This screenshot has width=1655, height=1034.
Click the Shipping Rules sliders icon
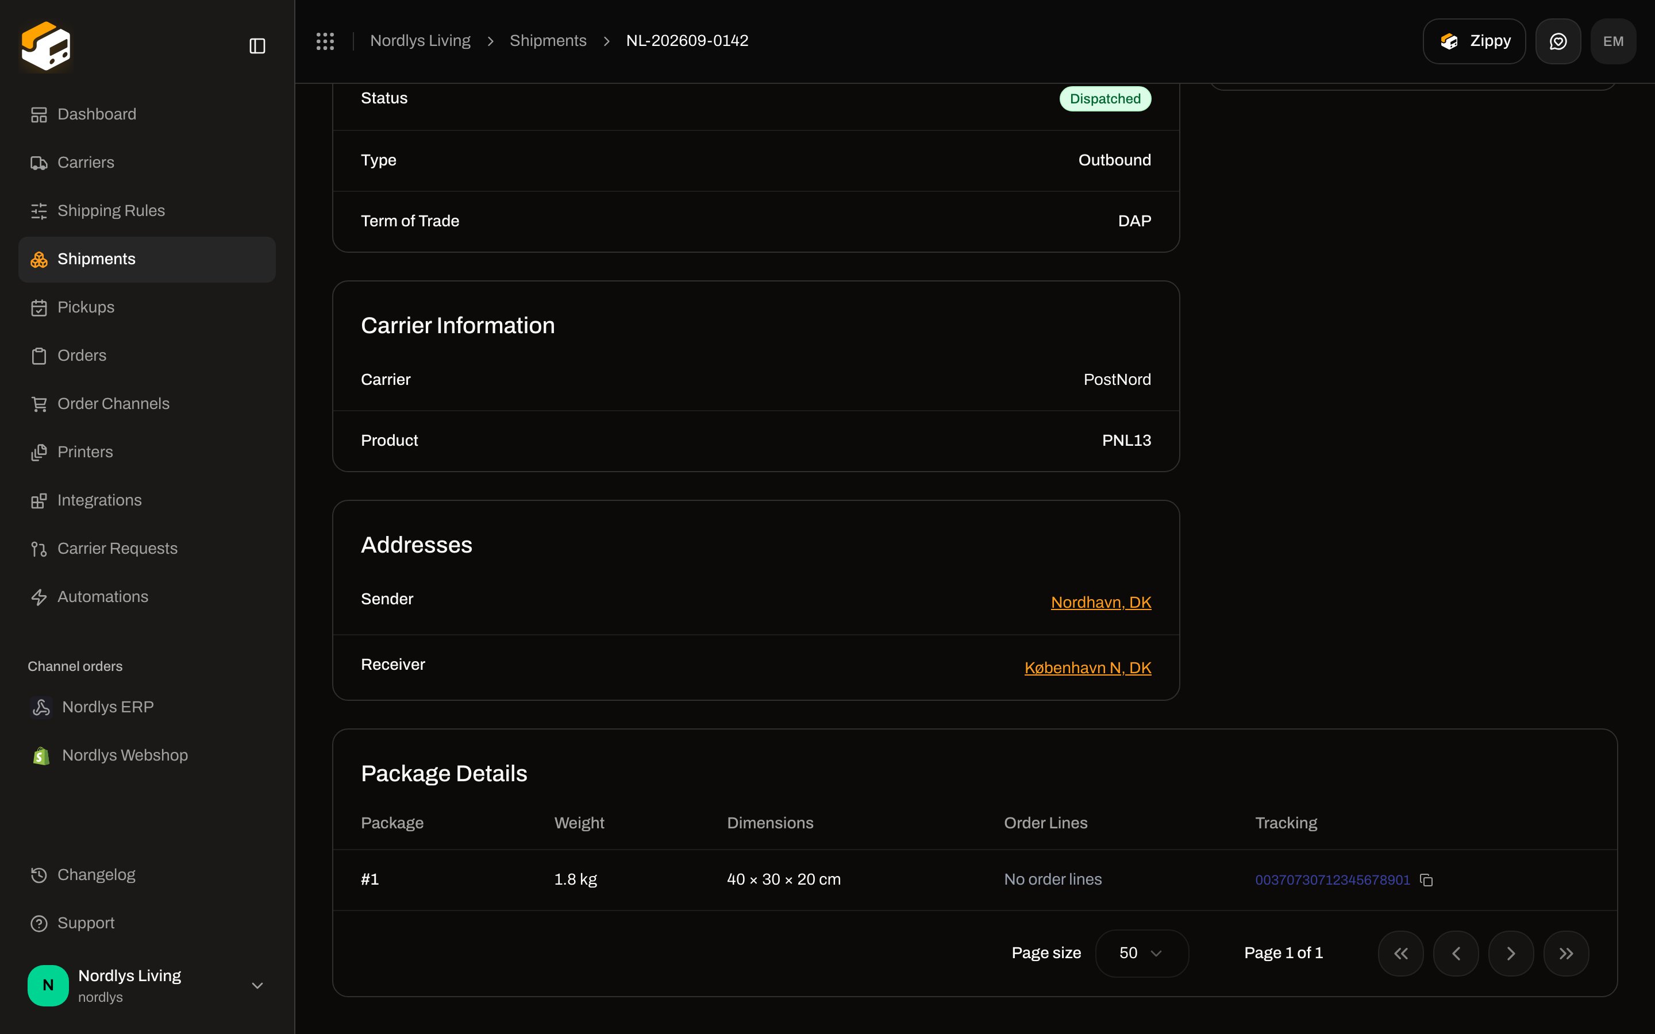[39, 211]
